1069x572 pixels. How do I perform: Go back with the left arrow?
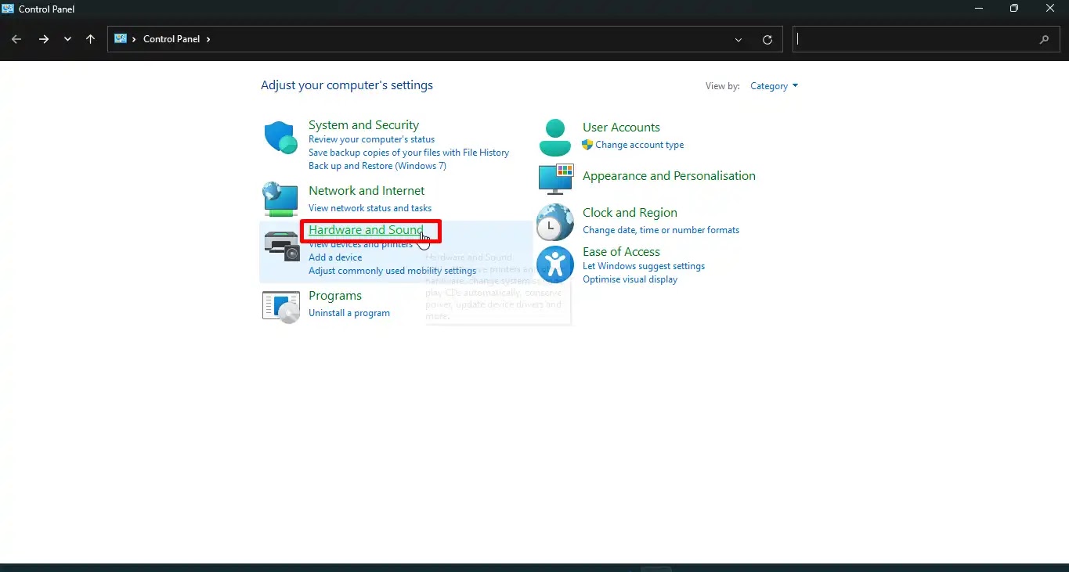click(x=16, y=39)
